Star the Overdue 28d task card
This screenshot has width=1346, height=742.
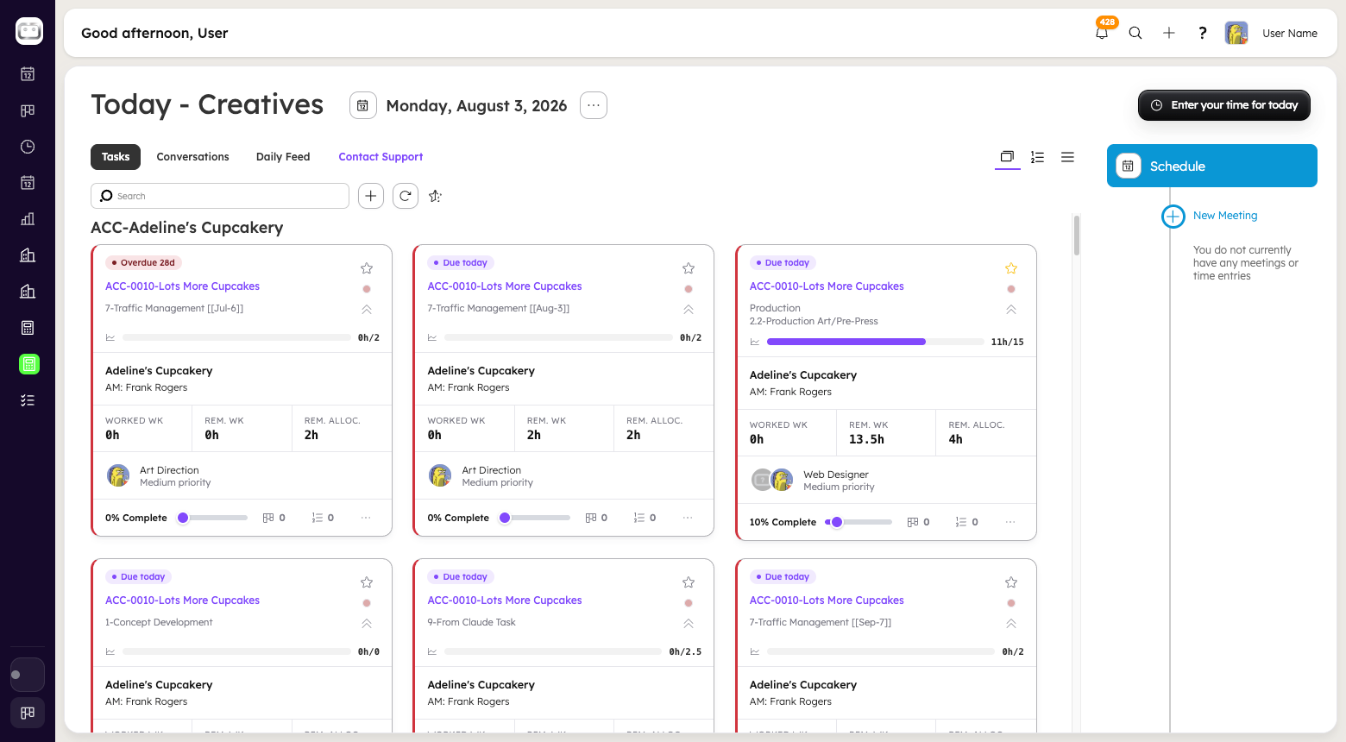tap(367, 268)
